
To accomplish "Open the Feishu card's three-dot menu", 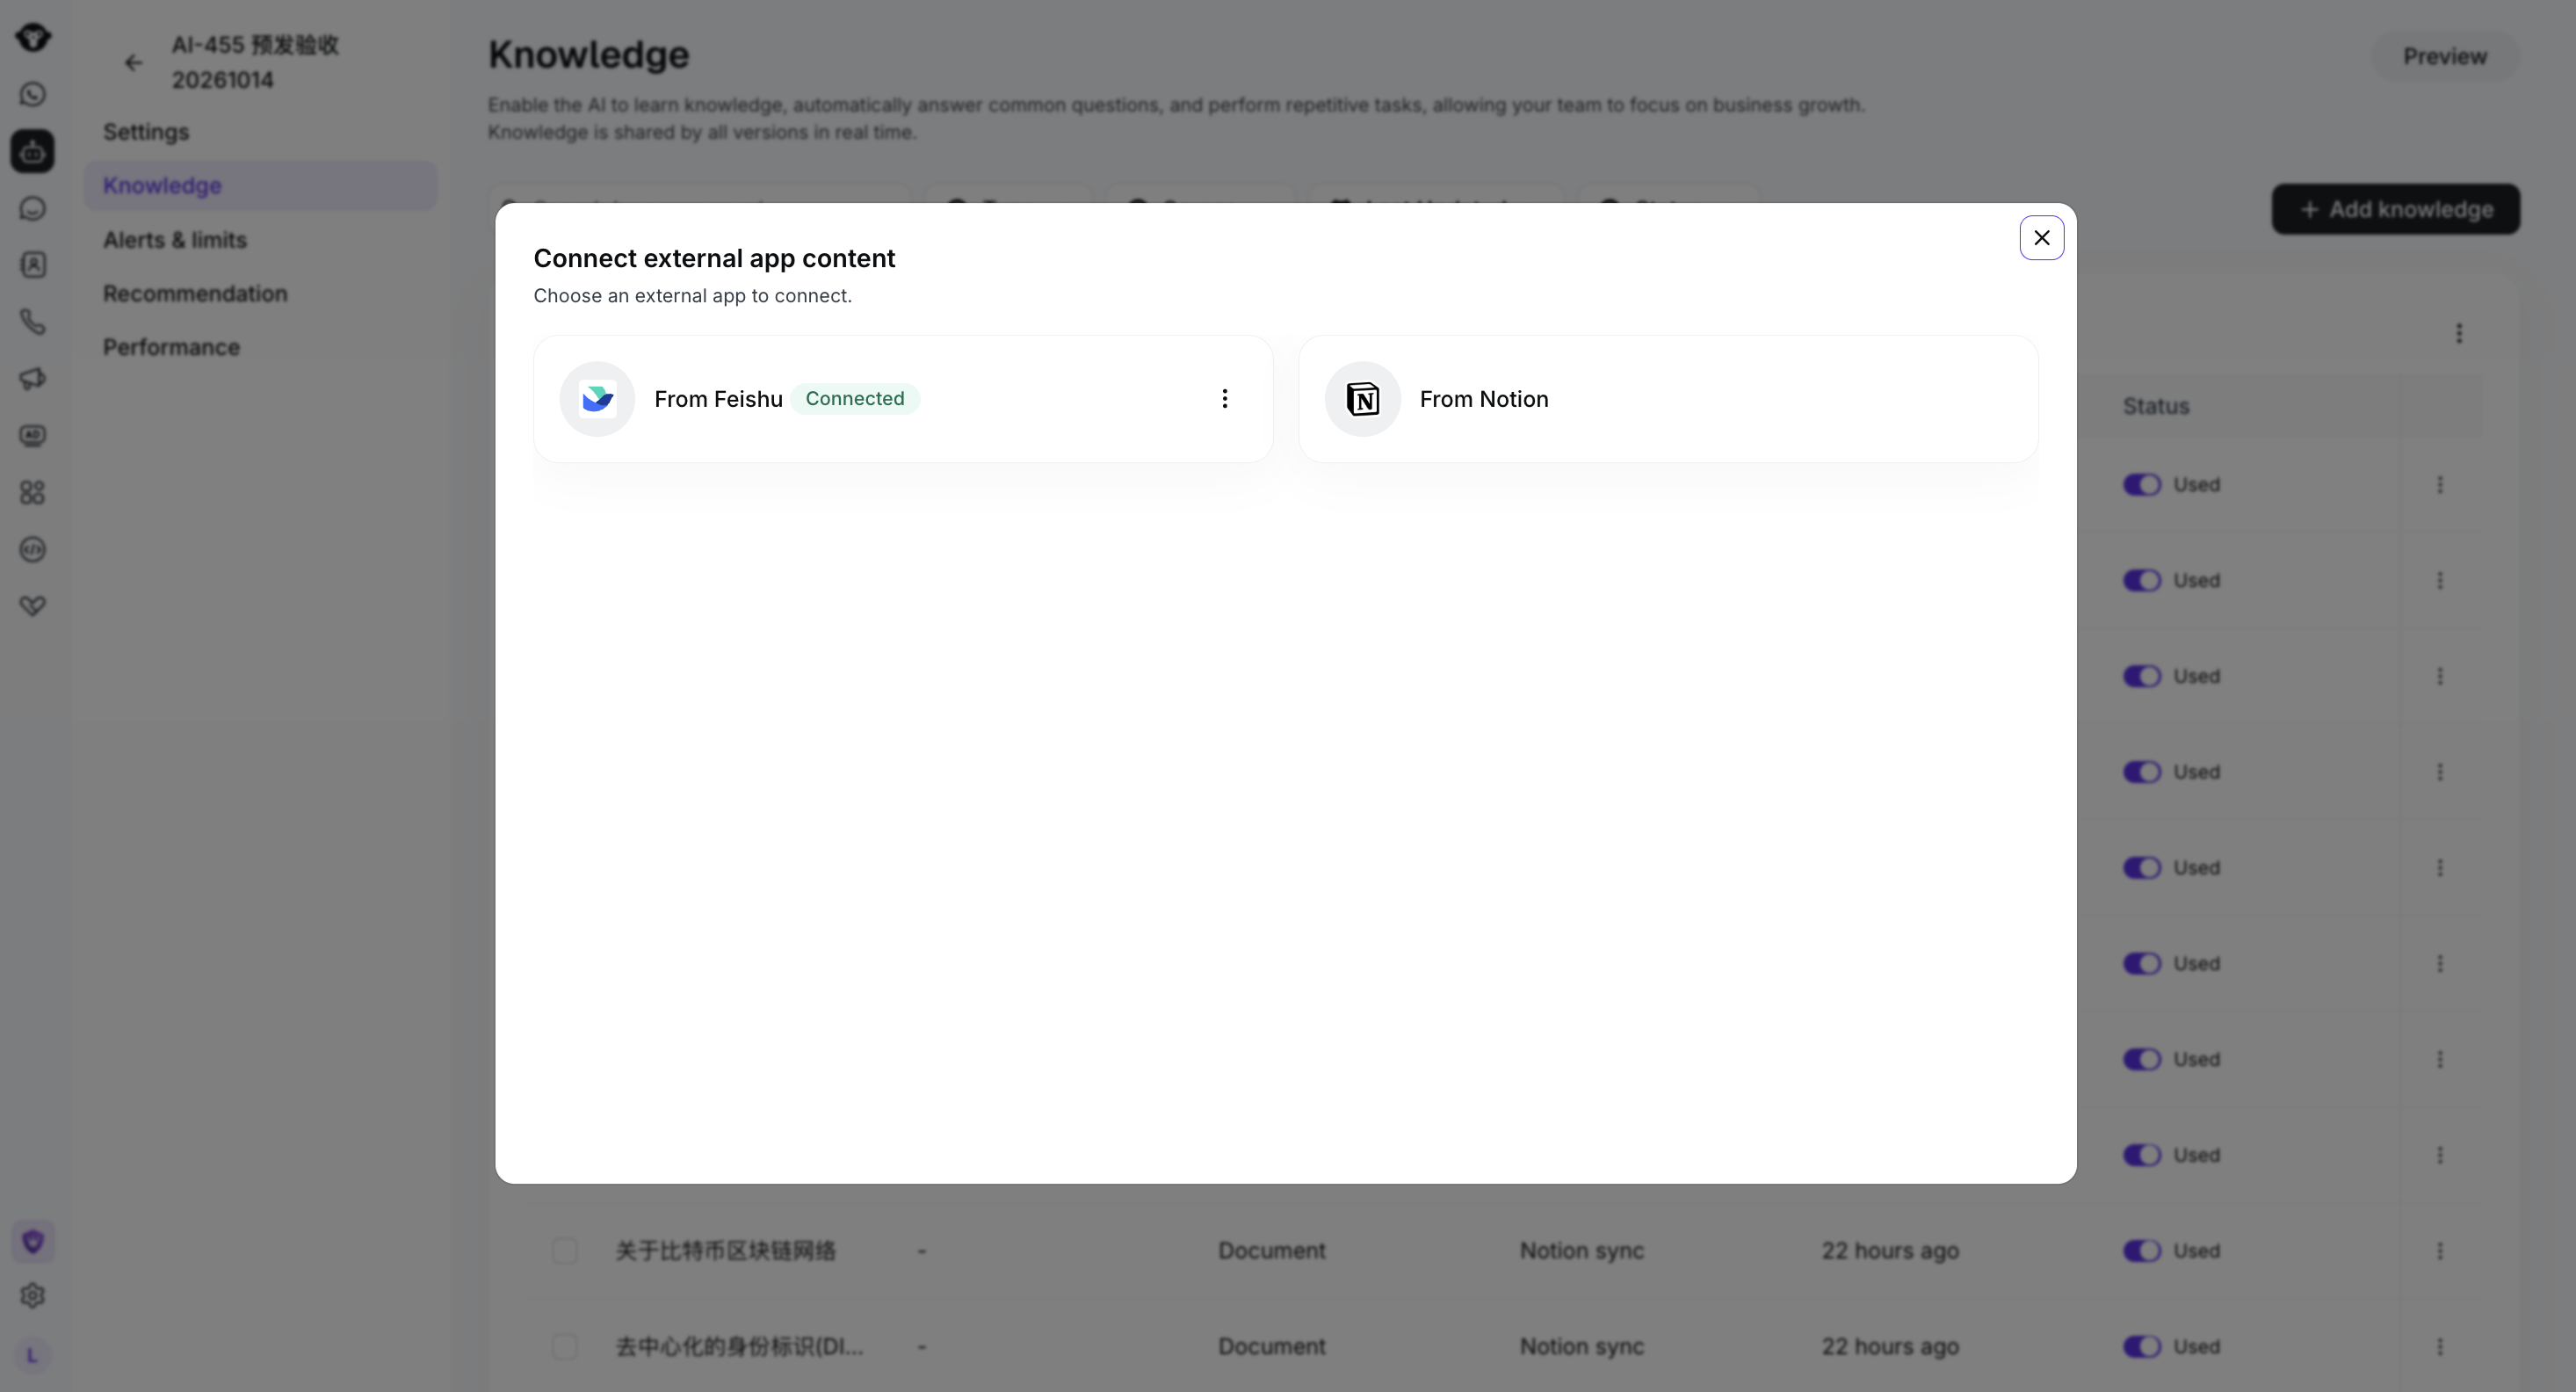I will coord(1224,399).
